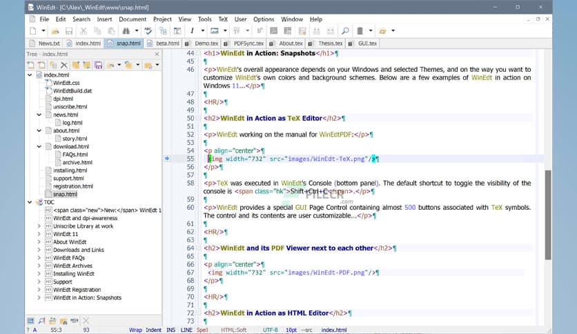Close the Tree panel
The image size is (577, 334).
(156, 54)
